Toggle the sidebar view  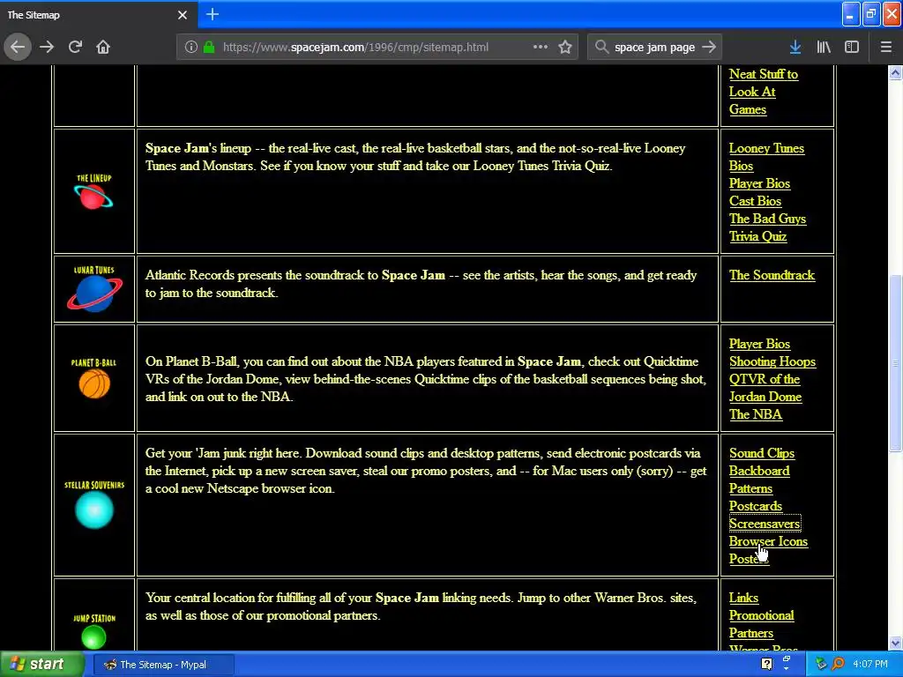pos(852,48)
